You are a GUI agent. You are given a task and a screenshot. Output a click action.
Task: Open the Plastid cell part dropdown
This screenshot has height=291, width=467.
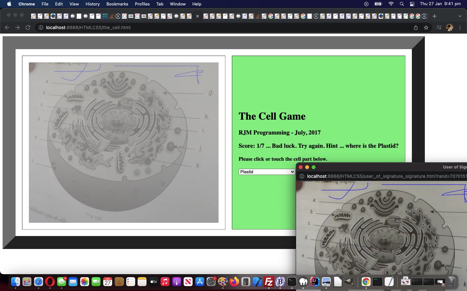[267, 172]
